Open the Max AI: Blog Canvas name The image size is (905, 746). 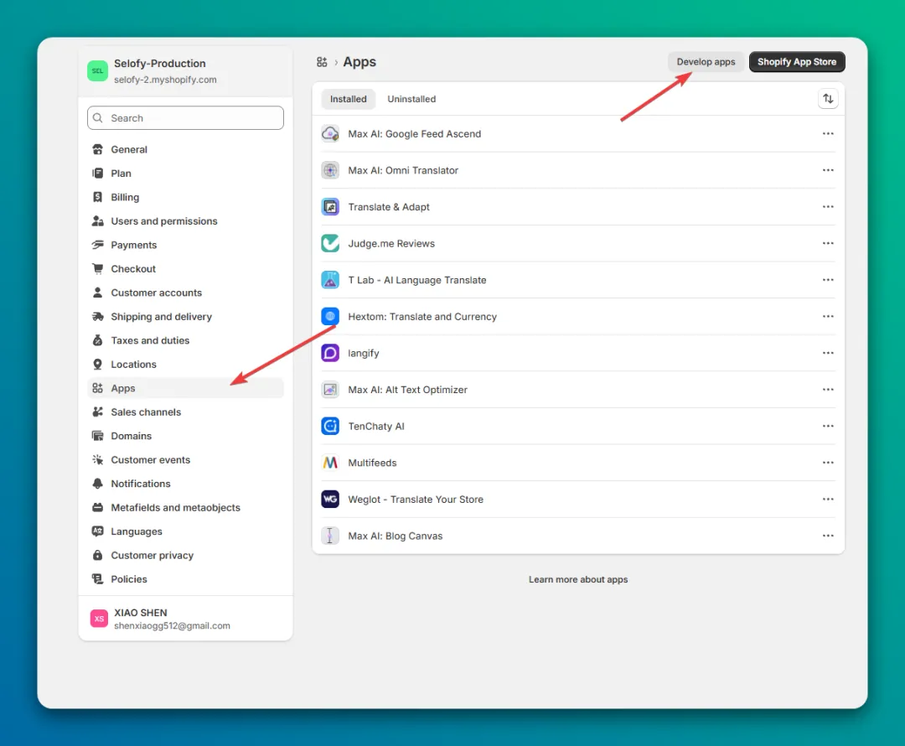(395, 536)
